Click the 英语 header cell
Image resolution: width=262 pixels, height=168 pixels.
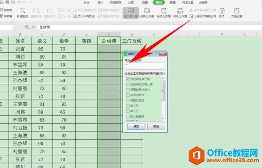pos(86,41)
